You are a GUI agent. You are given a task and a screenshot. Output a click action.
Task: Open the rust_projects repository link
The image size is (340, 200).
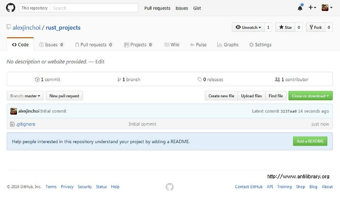point(63,27)
